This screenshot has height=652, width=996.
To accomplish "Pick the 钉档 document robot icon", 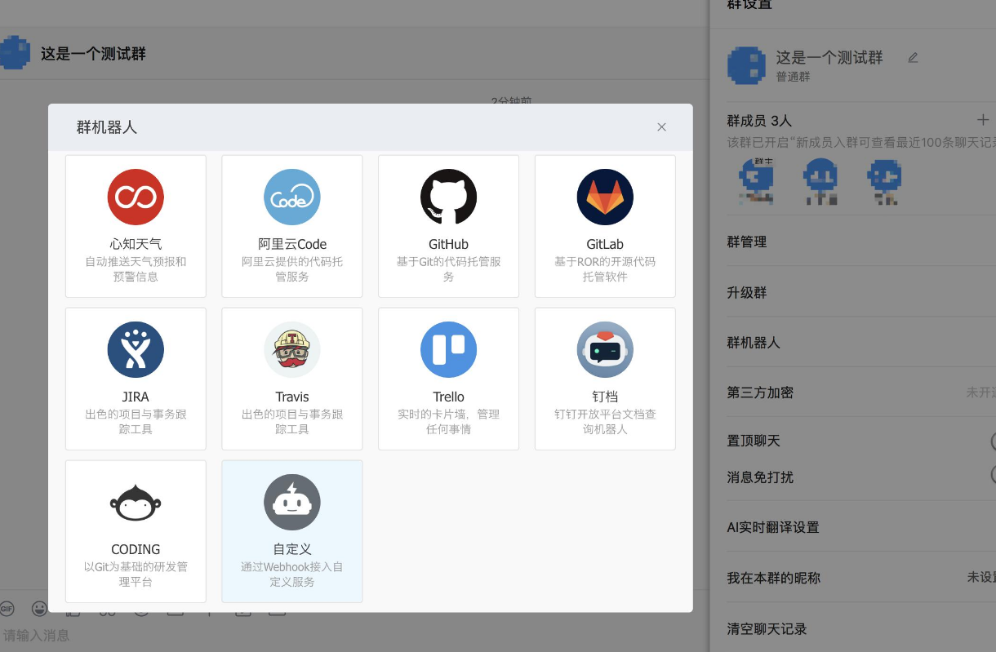I will (605, 350).
